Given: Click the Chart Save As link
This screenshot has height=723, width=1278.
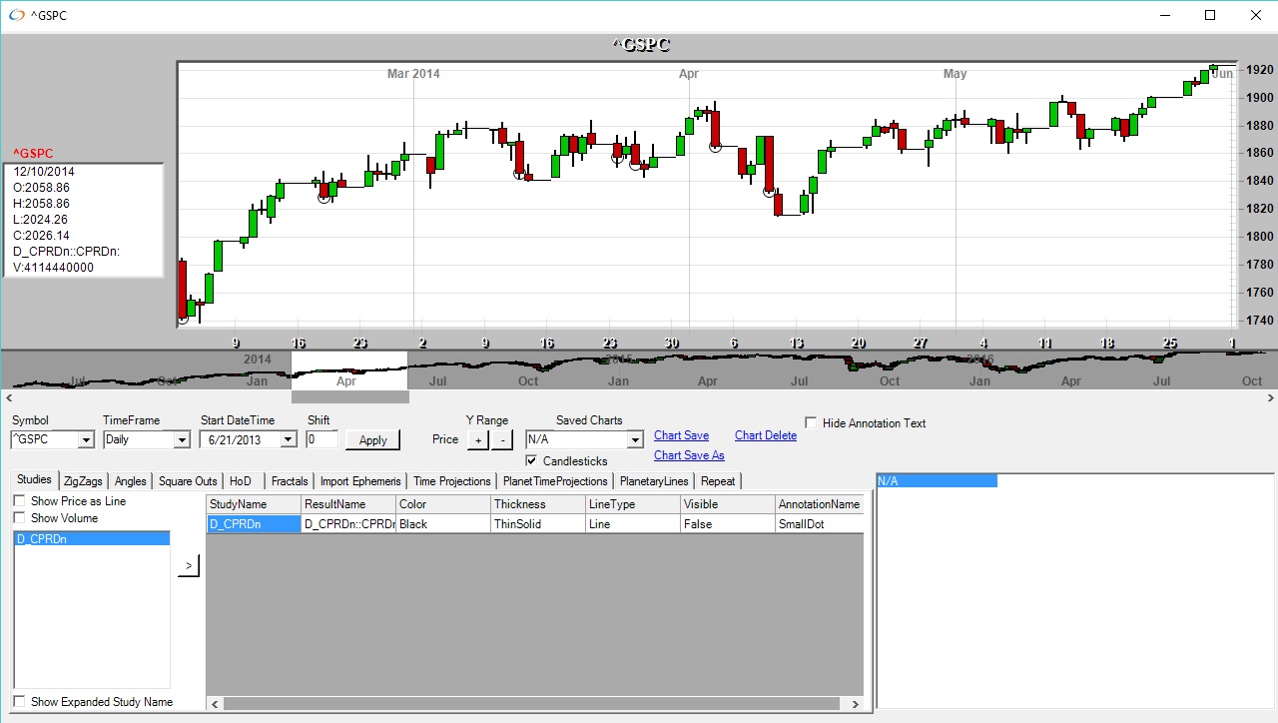Looking at the screenshot, I should (689, 455).
